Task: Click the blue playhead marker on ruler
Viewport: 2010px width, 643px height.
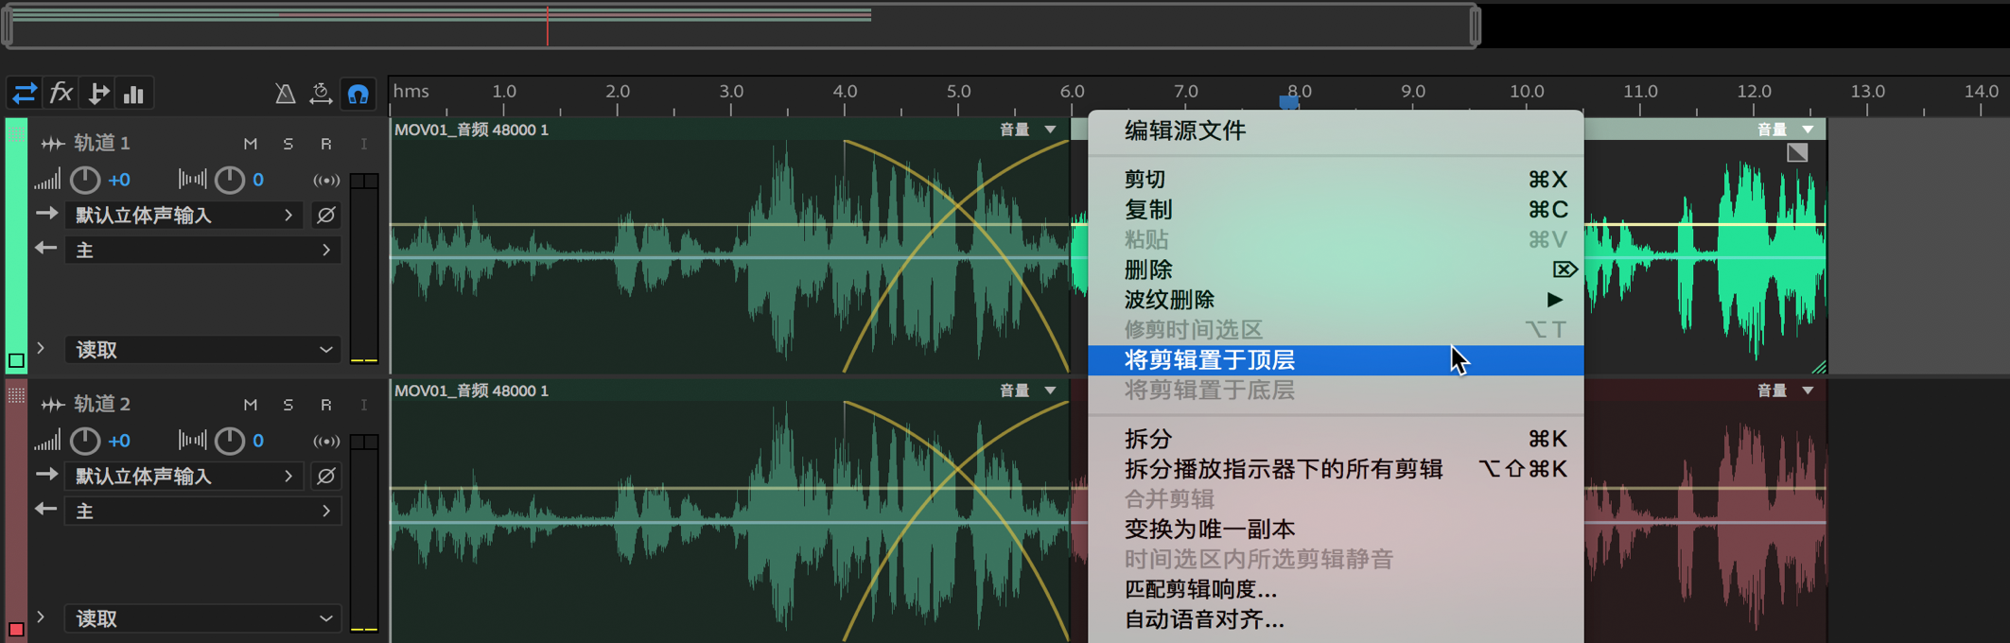Action: pos(1288,101)
